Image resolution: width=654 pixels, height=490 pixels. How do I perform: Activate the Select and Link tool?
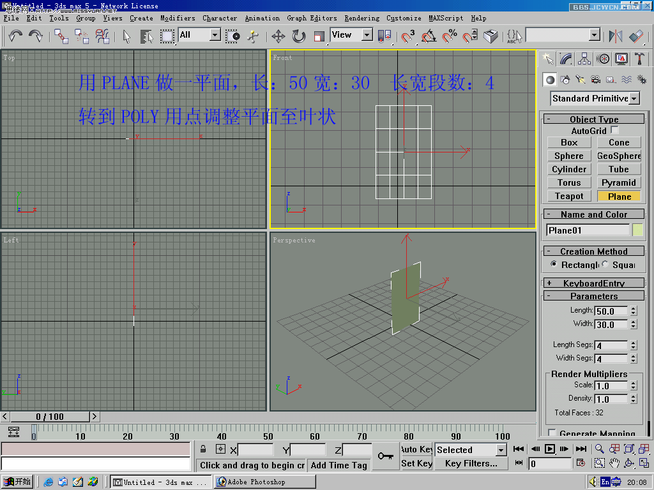tap(61, 36)
